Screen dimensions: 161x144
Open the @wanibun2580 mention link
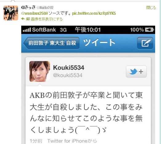(x=34, y=13)
